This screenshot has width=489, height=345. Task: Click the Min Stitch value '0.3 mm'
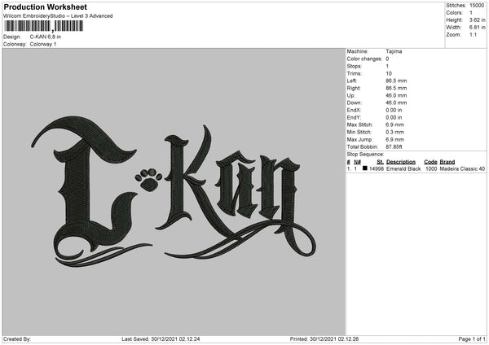coord(394,132)
